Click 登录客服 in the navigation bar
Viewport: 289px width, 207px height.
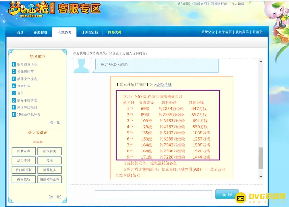225,32
